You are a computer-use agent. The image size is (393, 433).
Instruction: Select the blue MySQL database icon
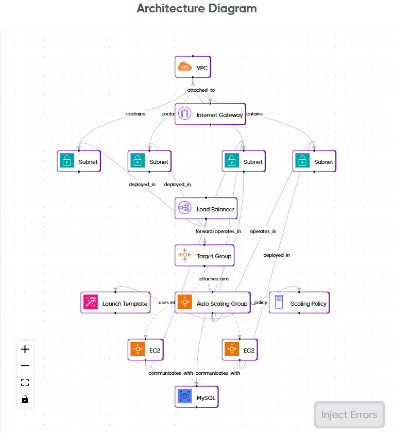(185, 397)
